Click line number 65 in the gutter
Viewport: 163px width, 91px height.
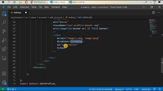tap(14, 58)
